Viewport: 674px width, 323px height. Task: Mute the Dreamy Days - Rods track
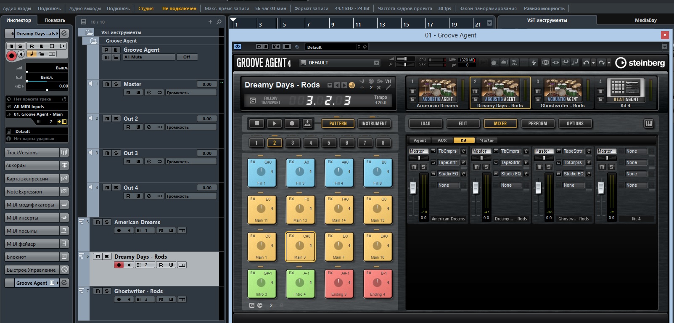click(x=98, y=257)
